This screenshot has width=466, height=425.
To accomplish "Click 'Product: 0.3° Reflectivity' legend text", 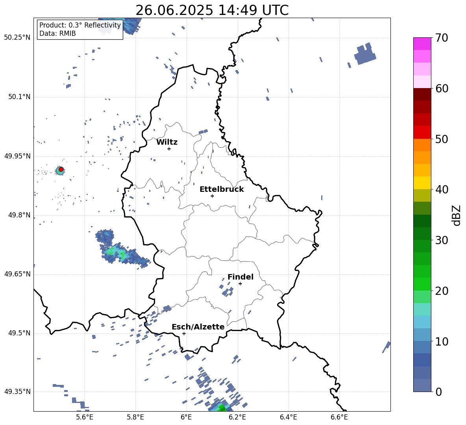I will [x=80, y=25].
